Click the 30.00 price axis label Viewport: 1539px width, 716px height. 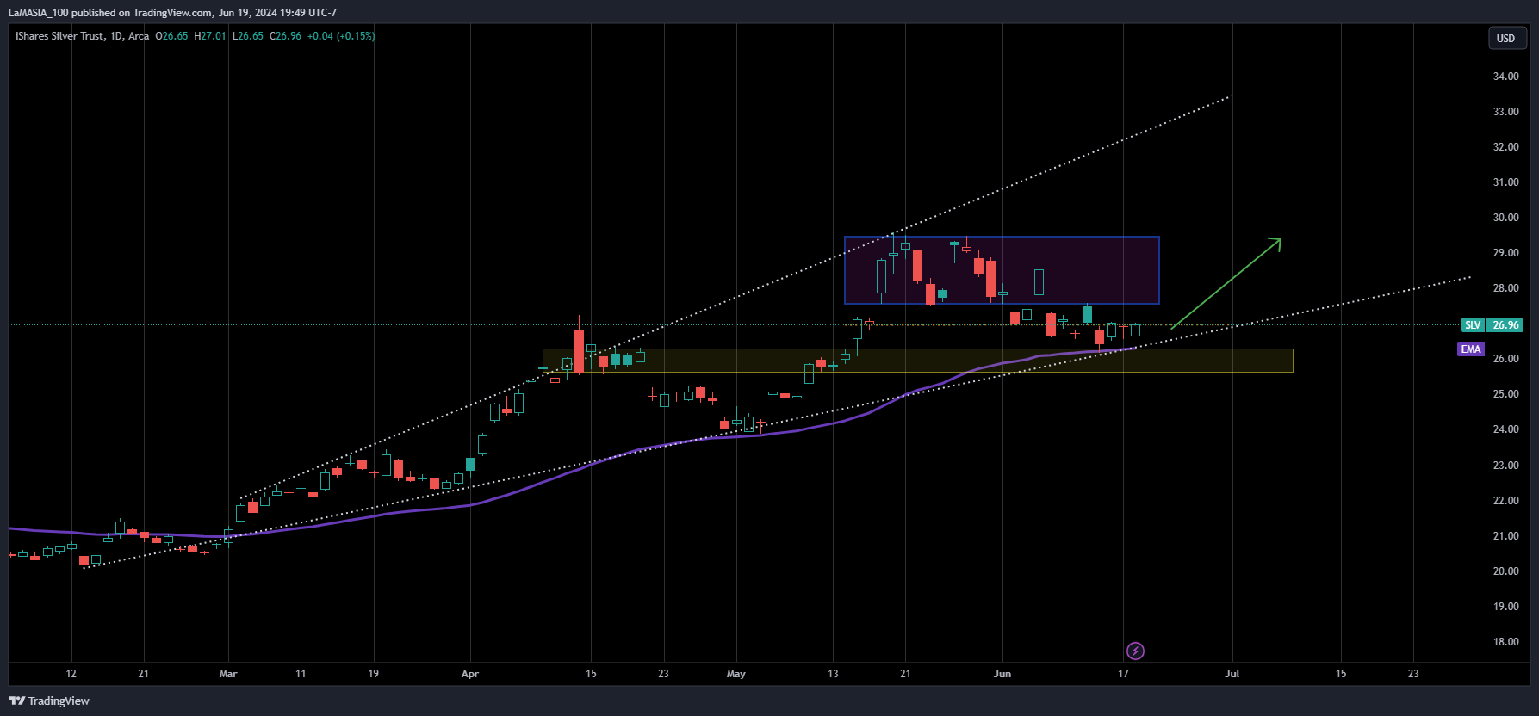tap(1505, 218)
